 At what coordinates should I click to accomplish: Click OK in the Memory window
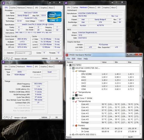[x=56, y=117]
